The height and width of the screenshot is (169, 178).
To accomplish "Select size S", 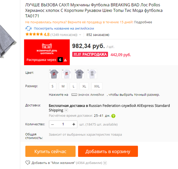I will point(53,86).
